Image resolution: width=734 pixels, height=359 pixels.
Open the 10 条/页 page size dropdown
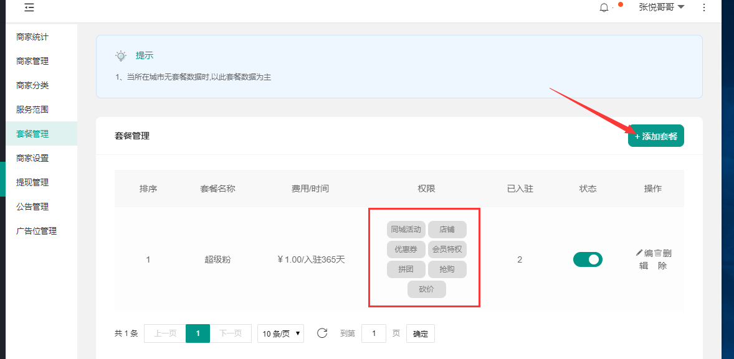pos(281,333)
